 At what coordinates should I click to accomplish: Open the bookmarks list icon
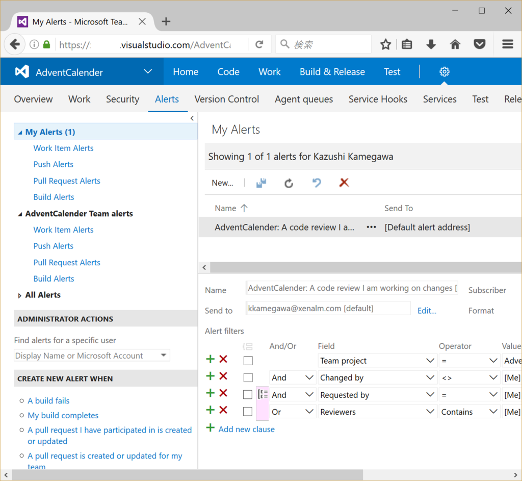(x=407, y=44)
